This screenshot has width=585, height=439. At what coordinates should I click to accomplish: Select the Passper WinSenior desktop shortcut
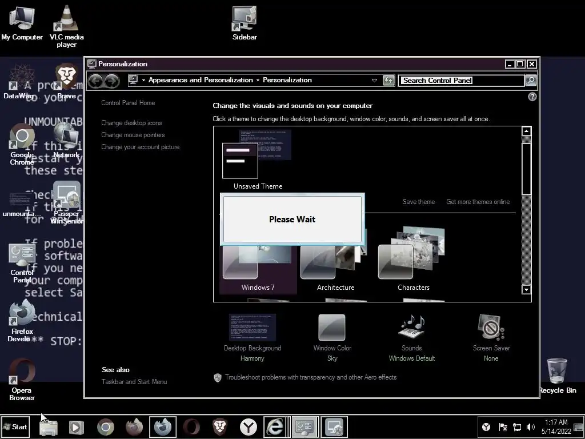[x=66, y=203]
